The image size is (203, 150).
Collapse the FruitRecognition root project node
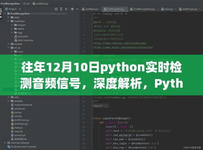pyautogui.click(x=5, y=13)
